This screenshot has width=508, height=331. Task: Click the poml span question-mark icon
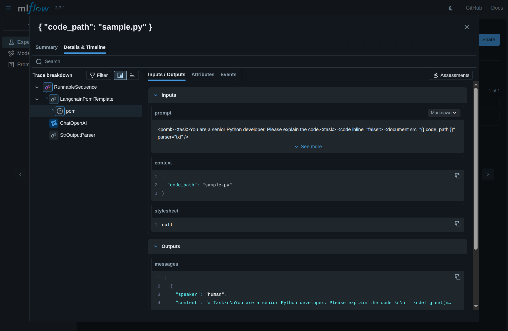pos(60,111)
